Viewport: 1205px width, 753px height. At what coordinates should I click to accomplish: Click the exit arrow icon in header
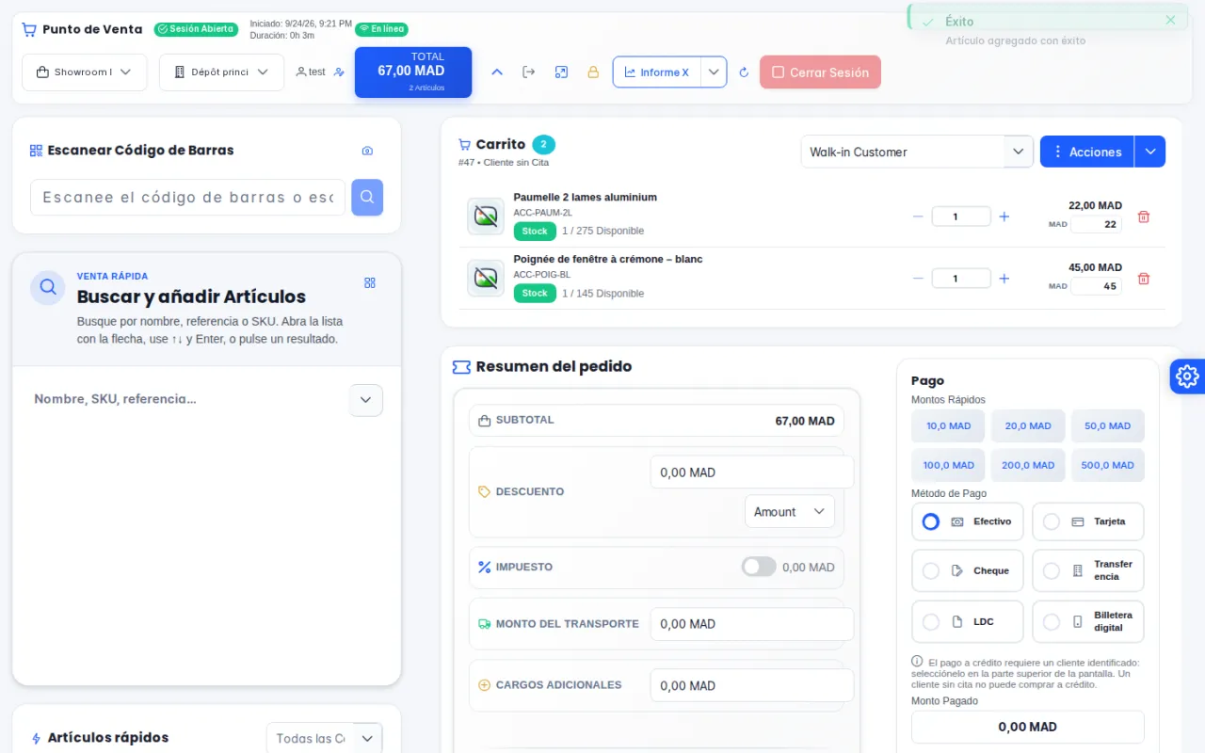[x=529, y=72]
